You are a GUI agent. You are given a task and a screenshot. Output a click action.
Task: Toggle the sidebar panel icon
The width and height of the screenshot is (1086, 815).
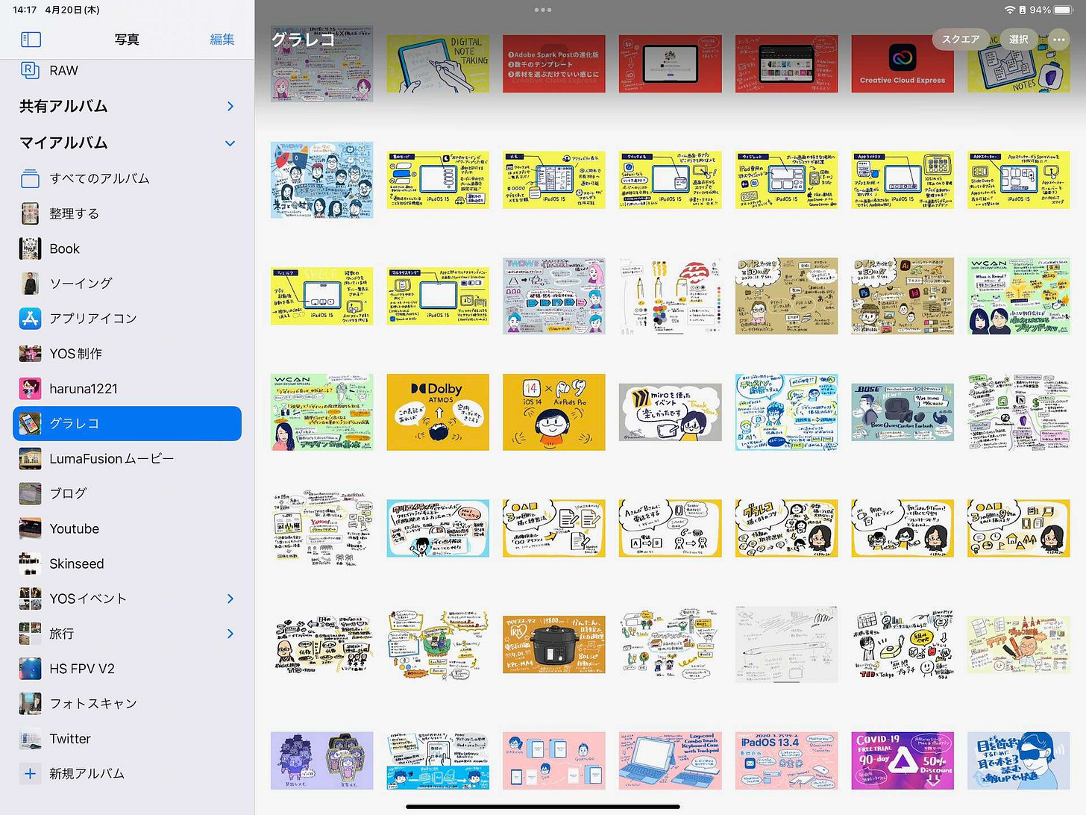31,40
